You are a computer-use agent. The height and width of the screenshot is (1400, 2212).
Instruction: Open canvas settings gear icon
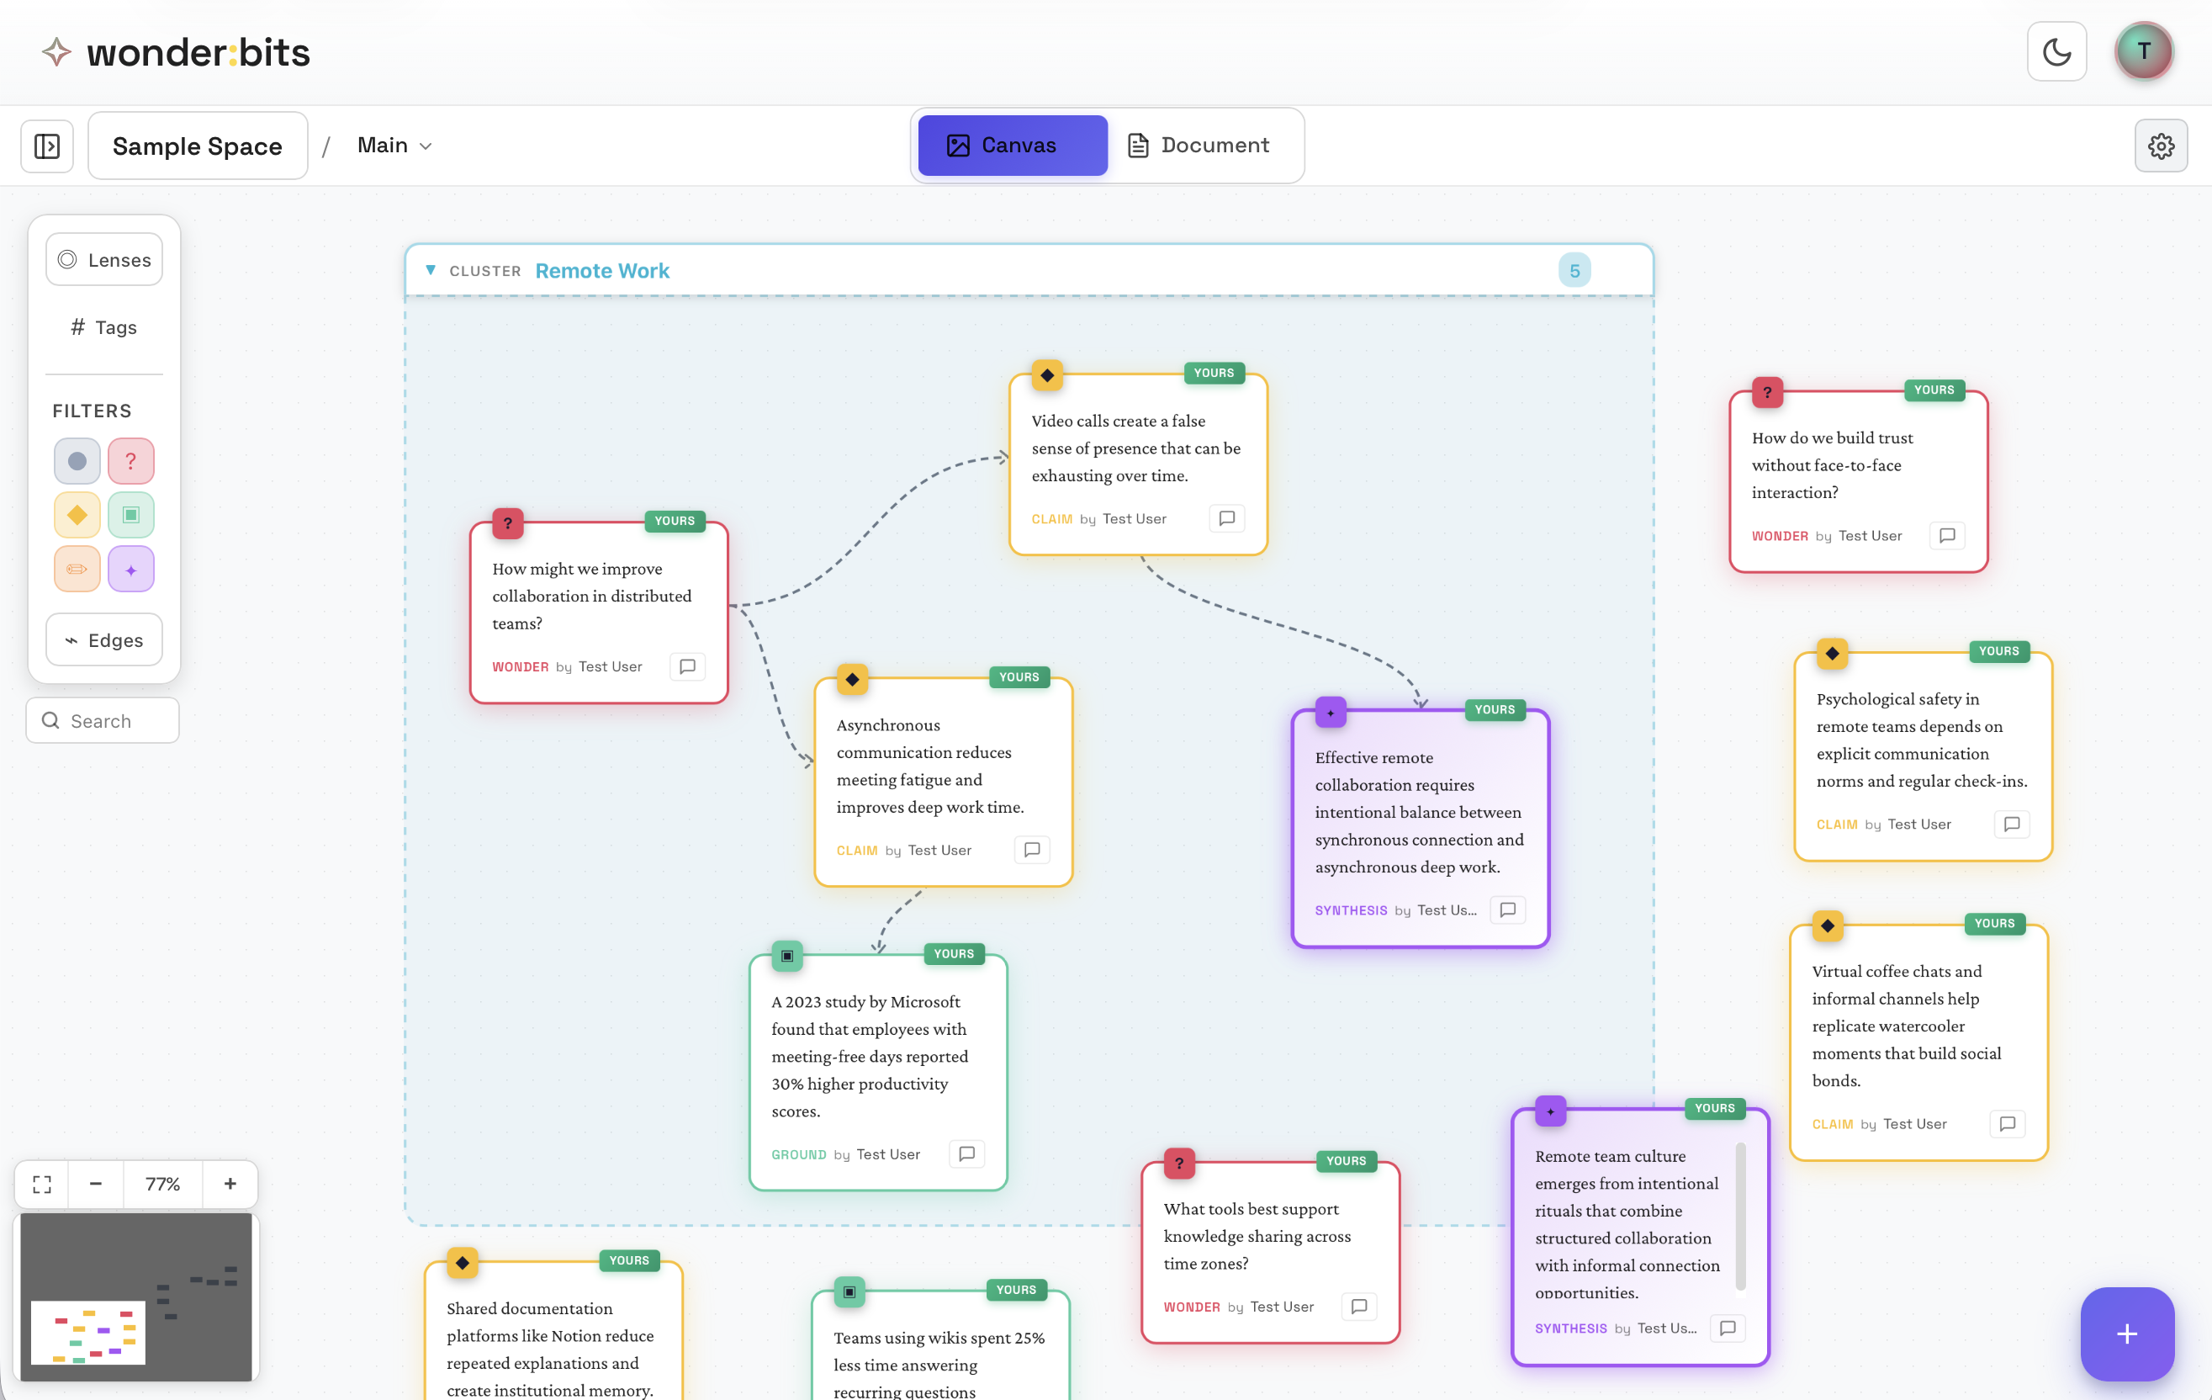pos(2161,146)
